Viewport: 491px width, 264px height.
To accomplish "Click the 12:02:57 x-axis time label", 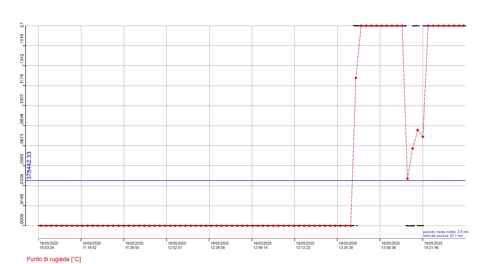I will pos(175,248).
